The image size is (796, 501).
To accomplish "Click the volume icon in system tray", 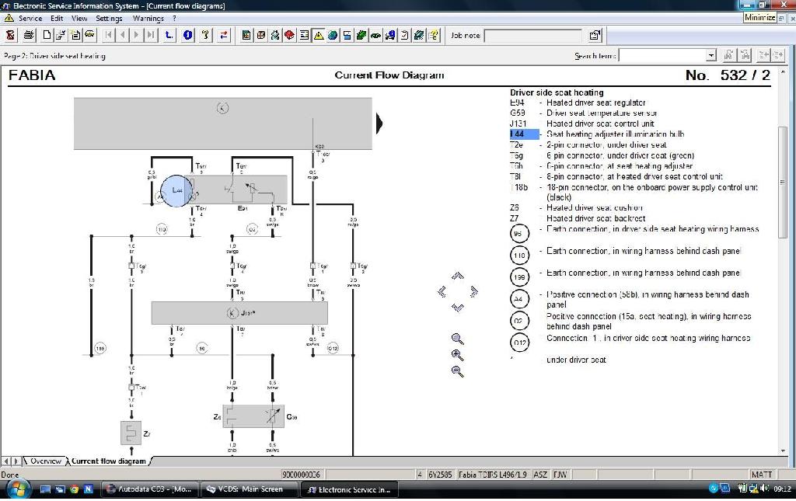I will (763, 489).
